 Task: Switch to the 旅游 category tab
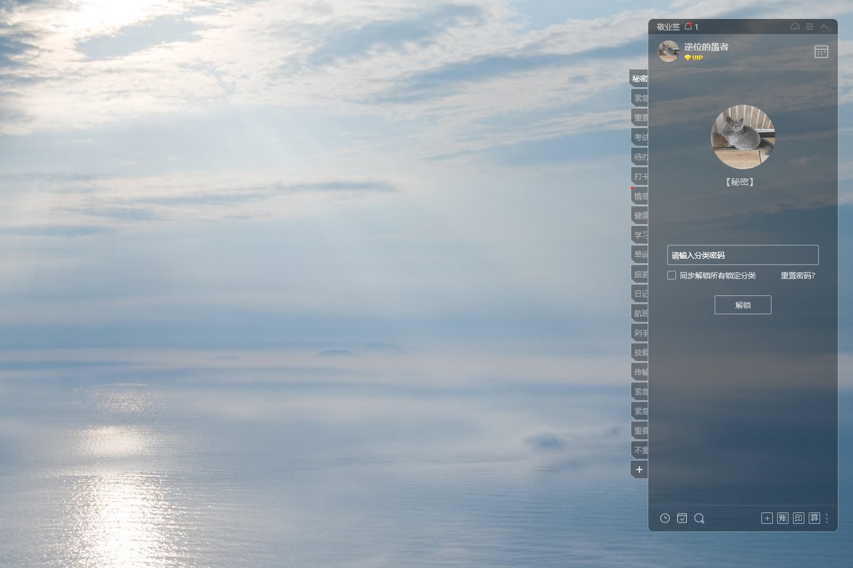[640, 274]
